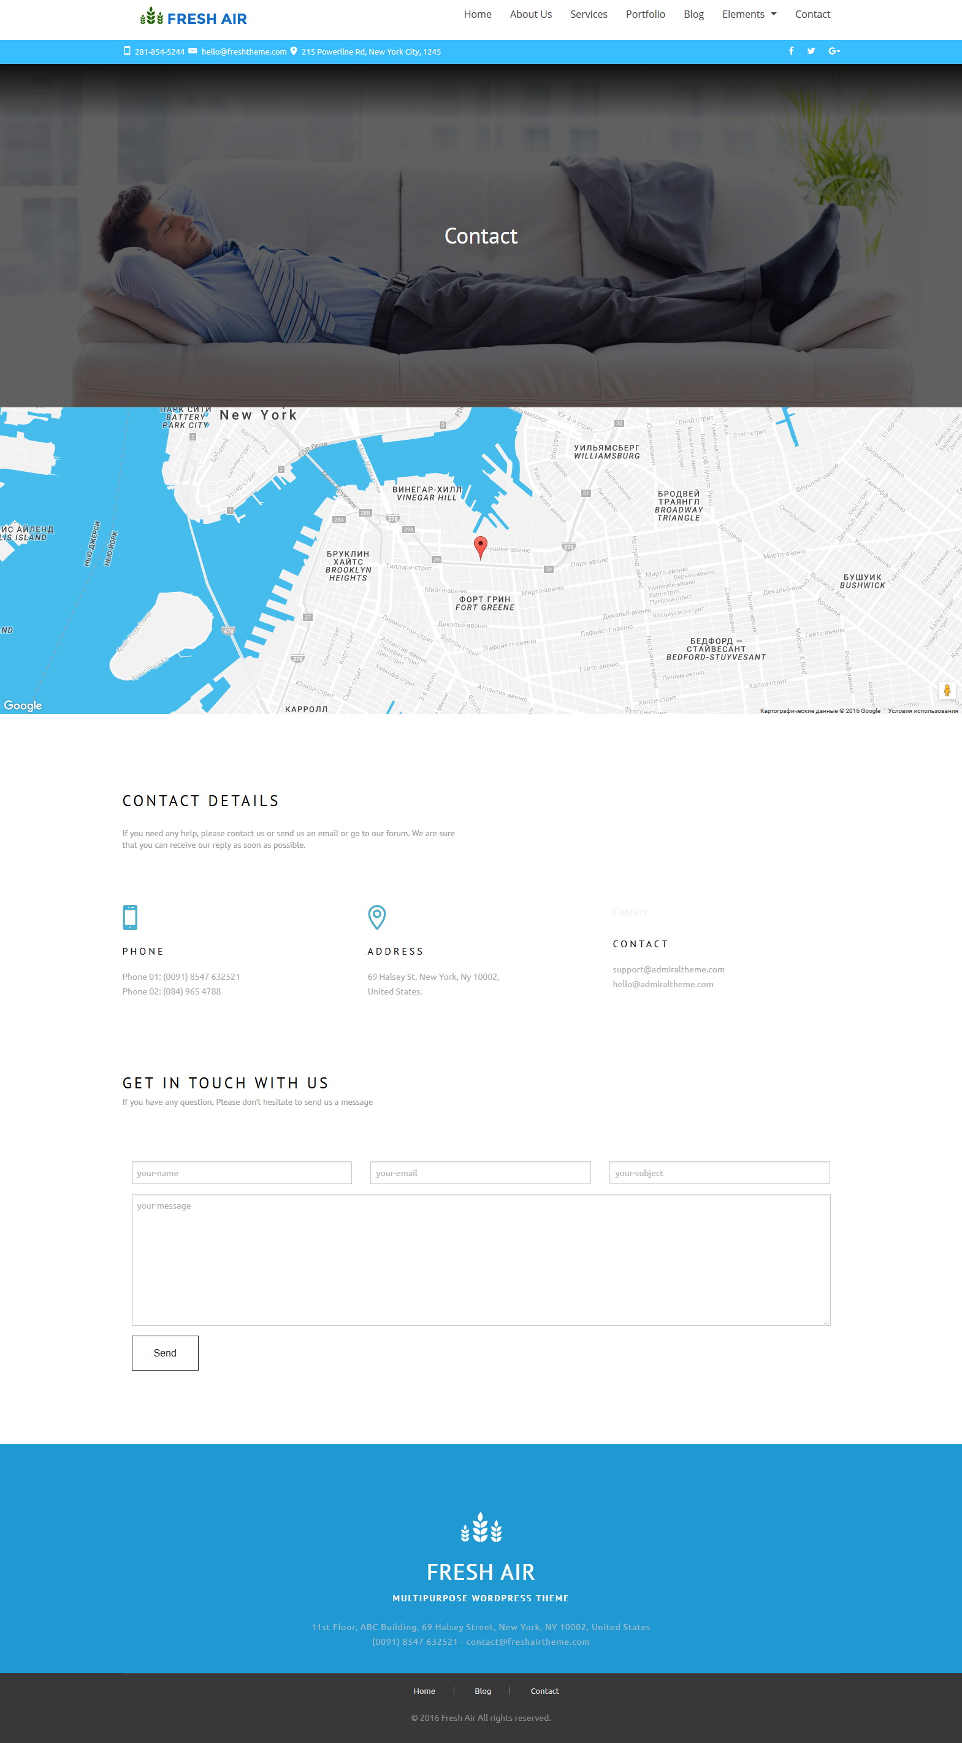The width and height of the screenshot is (962, 1743).
Task: Click hello@admiraltheme.com email
Action: point(663,984)
